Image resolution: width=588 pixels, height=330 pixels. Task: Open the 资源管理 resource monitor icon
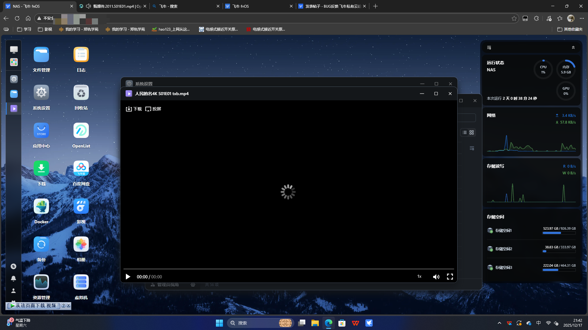click(x=41, y=282)
